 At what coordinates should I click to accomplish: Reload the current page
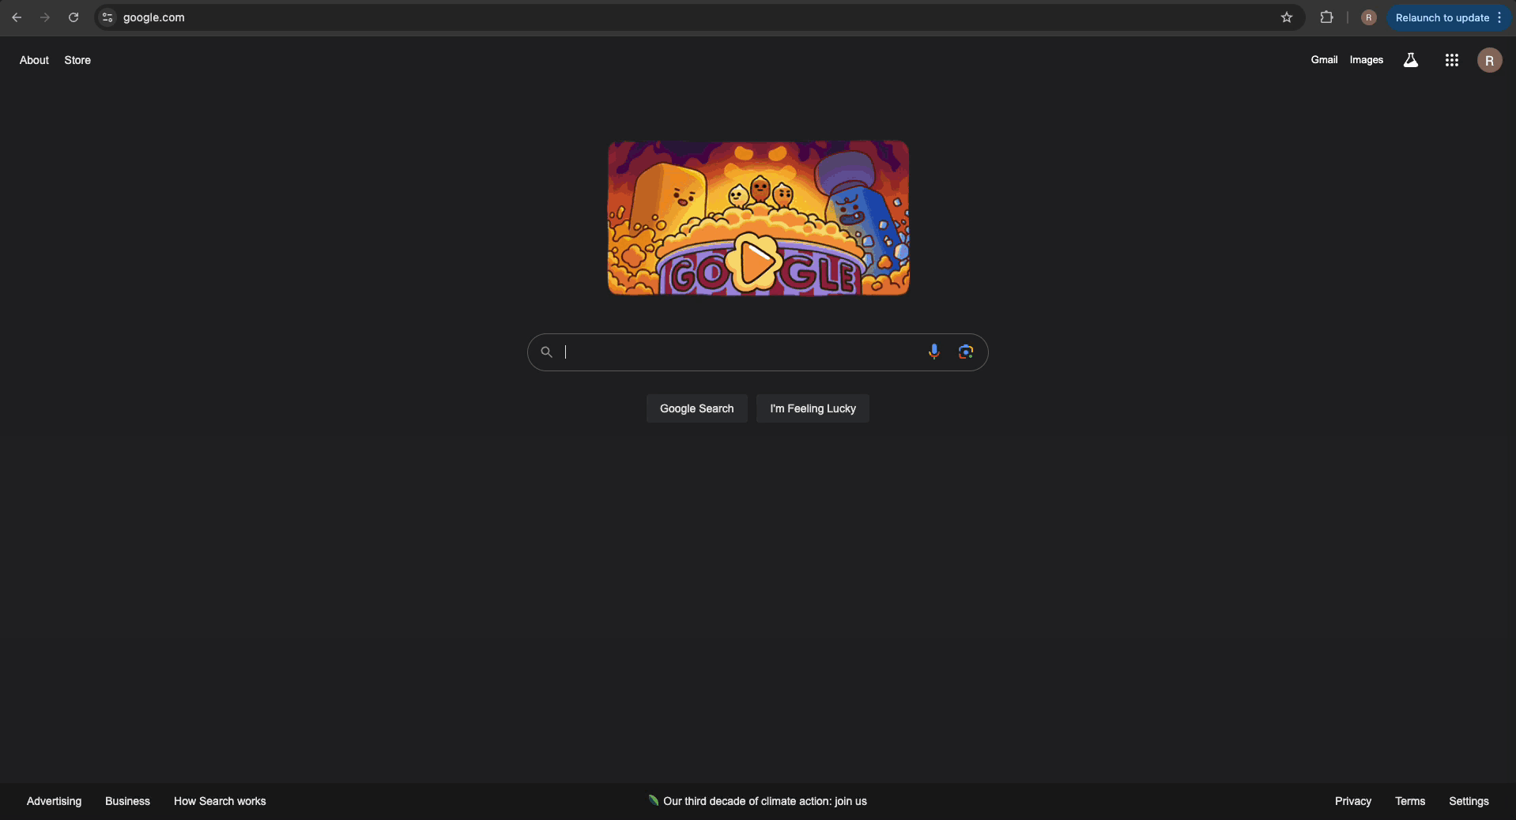click(x=74, y=17)
